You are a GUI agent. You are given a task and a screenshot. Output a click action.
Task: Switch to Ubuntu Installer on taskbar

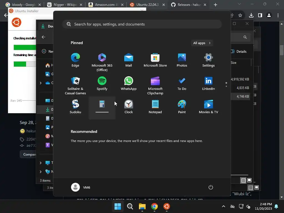point(167,206)
